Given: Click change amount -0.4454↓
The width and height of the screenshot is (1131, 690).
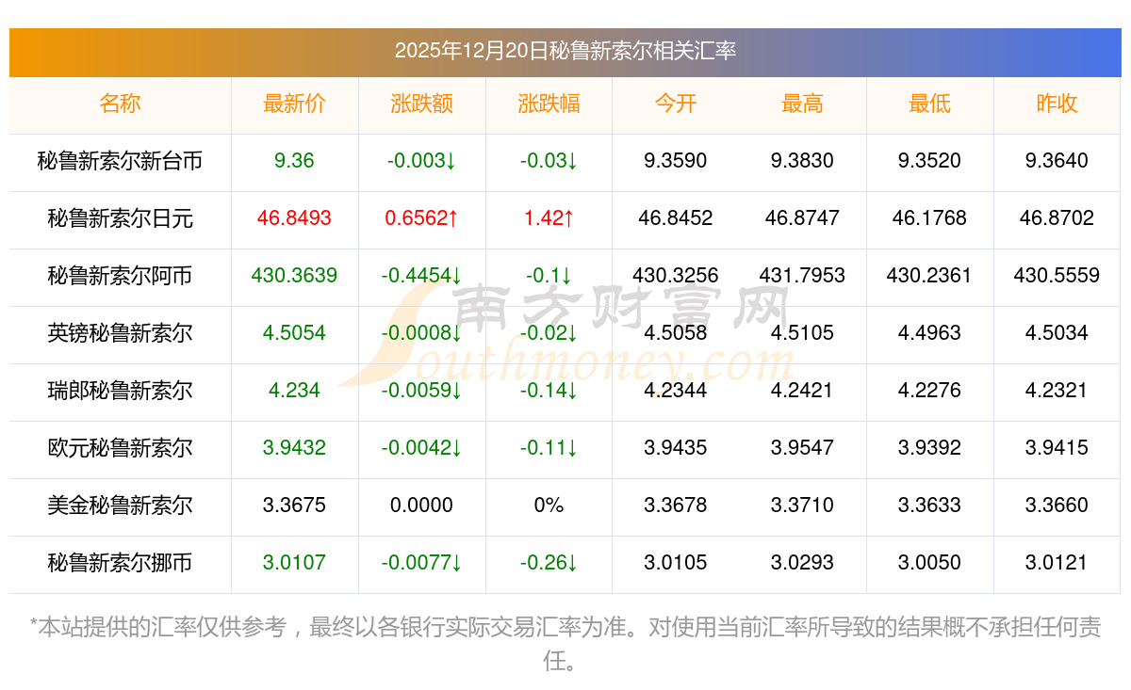Looking at the screenshot, I should (421, 276).
